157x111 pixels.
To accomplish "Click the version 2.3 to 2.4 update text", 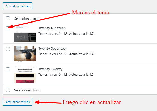I will tap(66, 54).
